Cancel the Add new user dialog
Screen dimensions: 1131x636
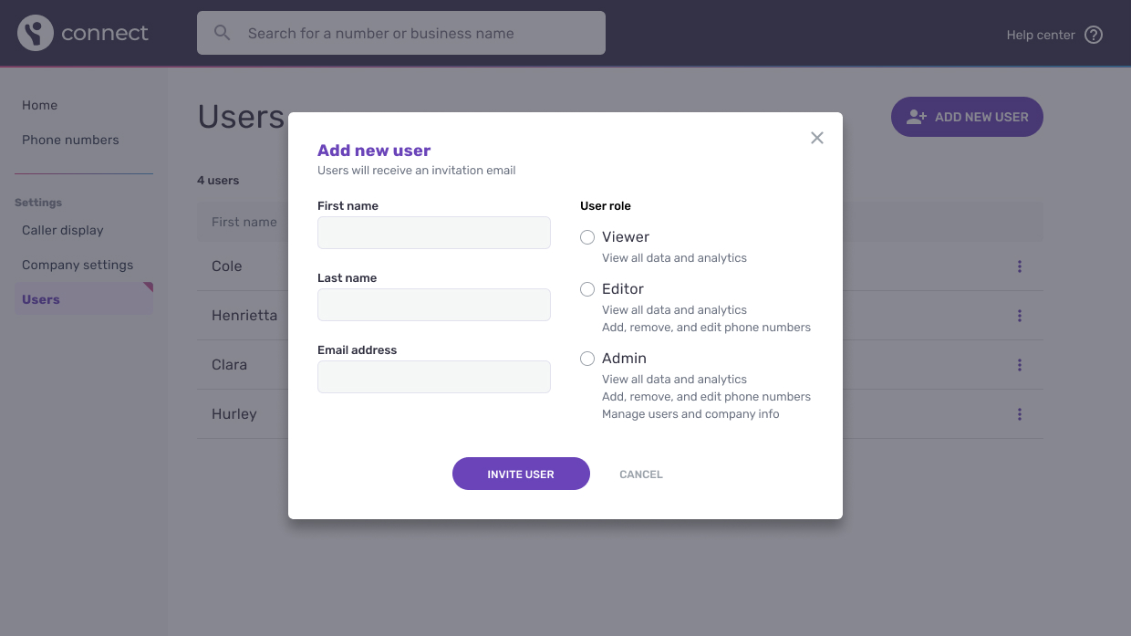pos(641,474)
